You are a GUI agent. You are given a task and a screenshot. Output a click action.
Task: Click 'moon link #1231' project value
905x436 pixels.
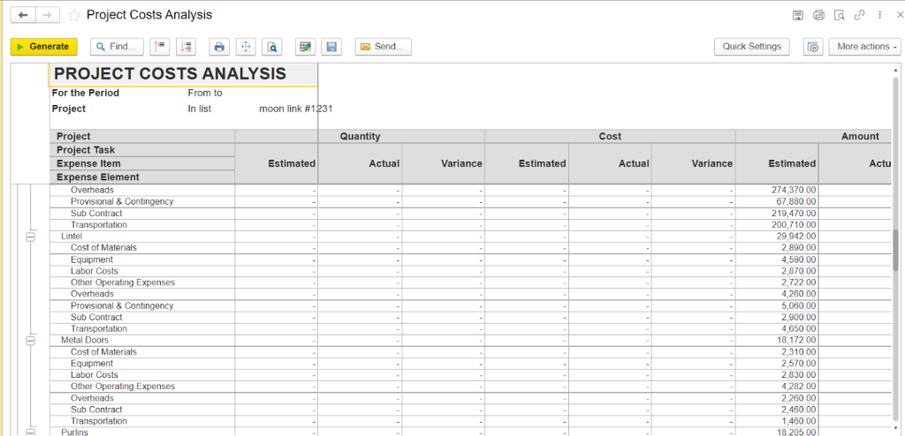click(295, 109)
